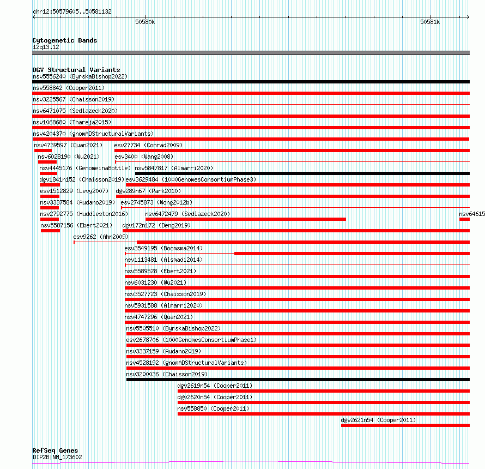The image size is (485, 469).
Task: Select nsv4204370 (gnomADStructuralVariants) label
Action: [x=93, y=134]
